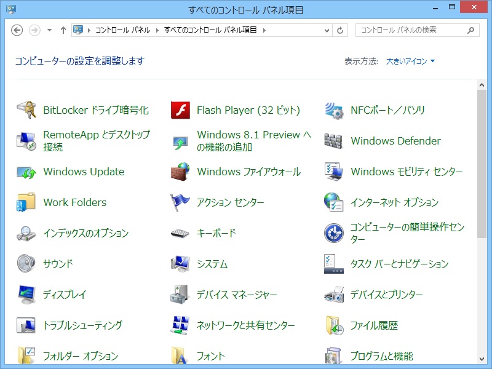This screenshot has height=369, width=492.
Task: Click the コントロール パネル breadcrumb segment
Action: click(124, 30)
